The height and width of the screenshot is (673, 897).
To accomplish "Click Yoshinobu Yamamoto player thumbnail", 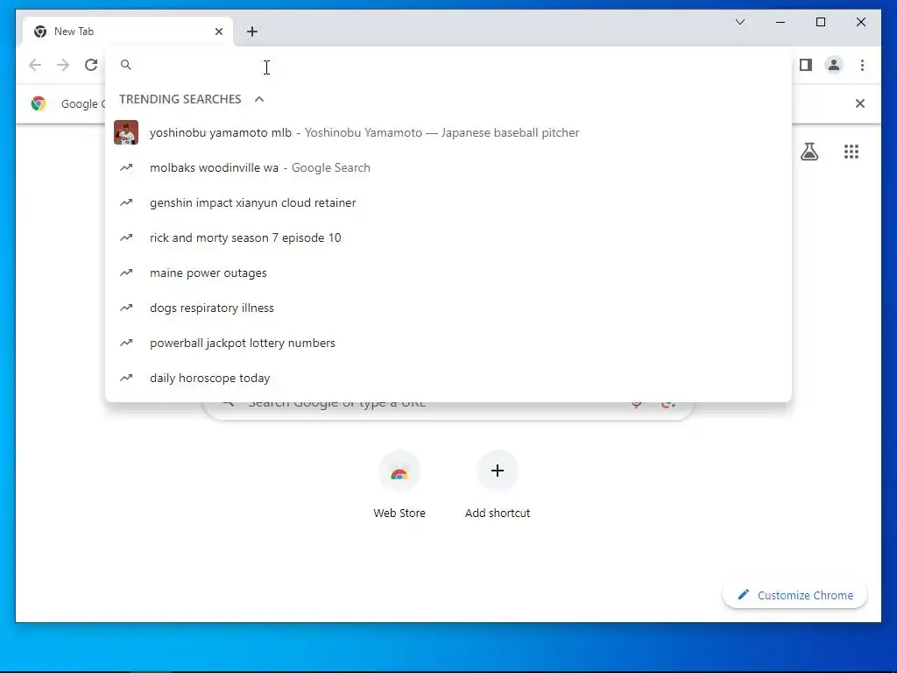I will click(126, 132).
